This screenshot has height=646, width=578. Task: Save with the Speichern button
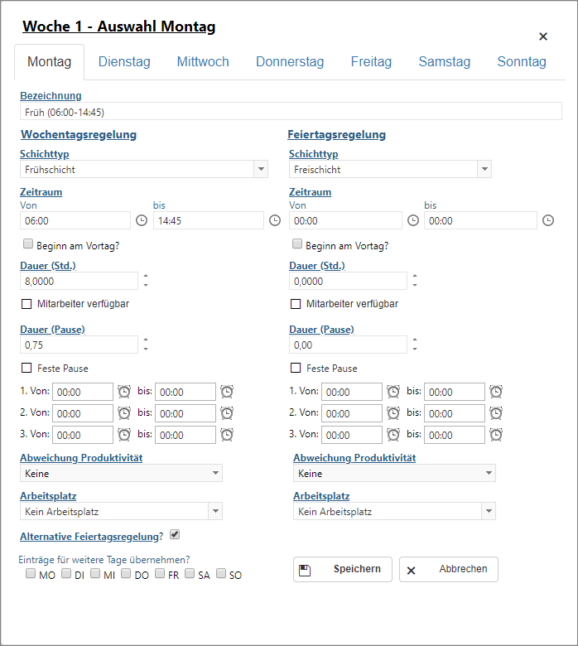click(x=342, y=569)
